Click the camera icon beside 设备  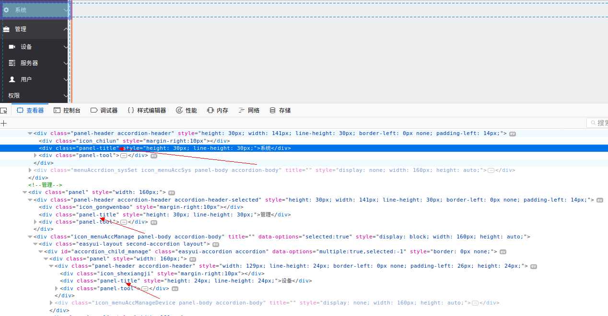point(12,46)
